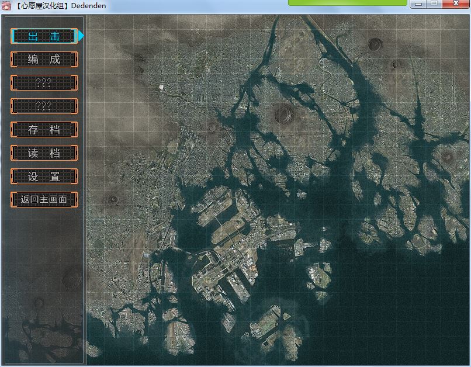Click the disabled maximize window button
The image size is (471, 367).
(434, 4)
